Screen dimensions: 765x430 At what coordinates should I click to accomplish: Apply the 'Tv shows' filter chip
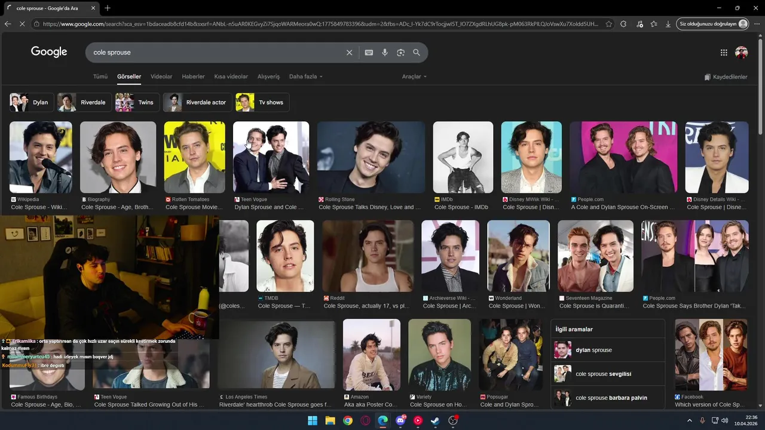coord(262,102)
